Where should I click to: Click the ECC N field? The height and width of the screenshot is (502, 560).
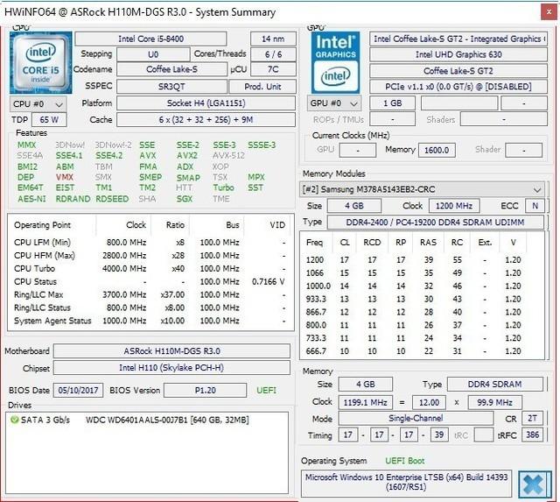[x=535, y=206]
